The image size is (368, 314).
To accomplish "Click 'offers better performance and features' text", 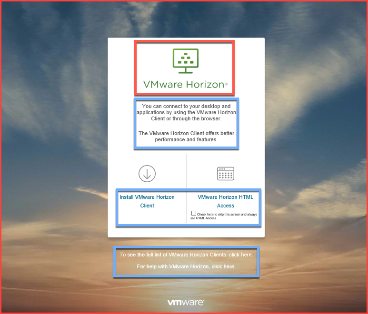I will [186, 137].
